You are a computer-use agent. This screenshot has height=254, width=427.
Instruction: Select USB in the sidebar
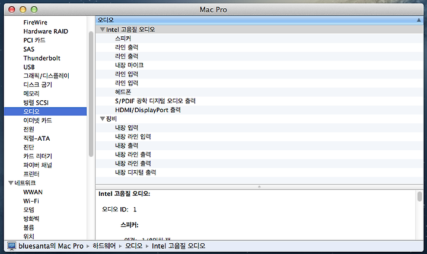tap(29, 67)
